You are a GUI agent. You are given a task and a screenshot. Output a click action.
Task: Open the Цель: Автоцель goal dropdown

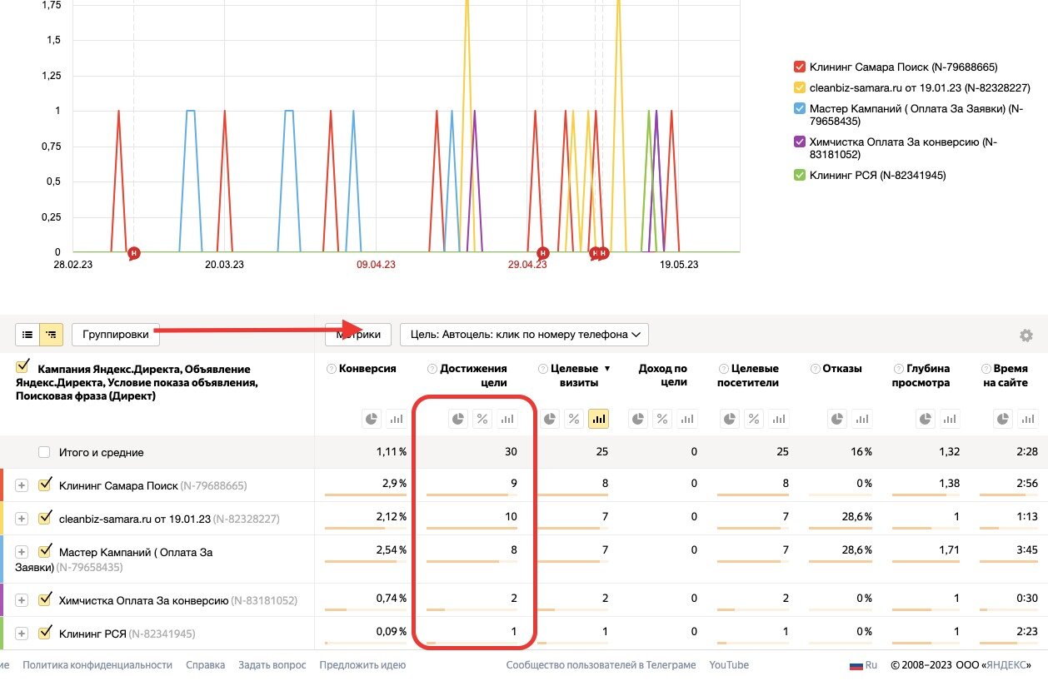pos(524,335)
